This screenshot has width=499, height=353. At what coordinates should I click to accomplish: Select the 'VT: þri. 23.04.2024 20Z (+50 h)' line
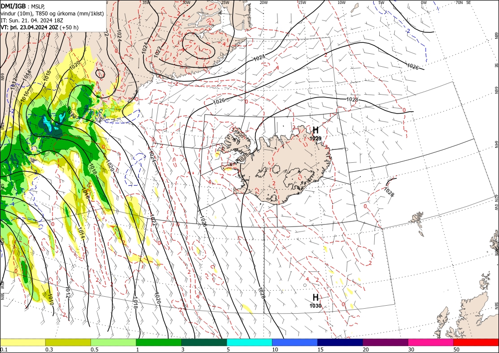click(x=39, y=27)
